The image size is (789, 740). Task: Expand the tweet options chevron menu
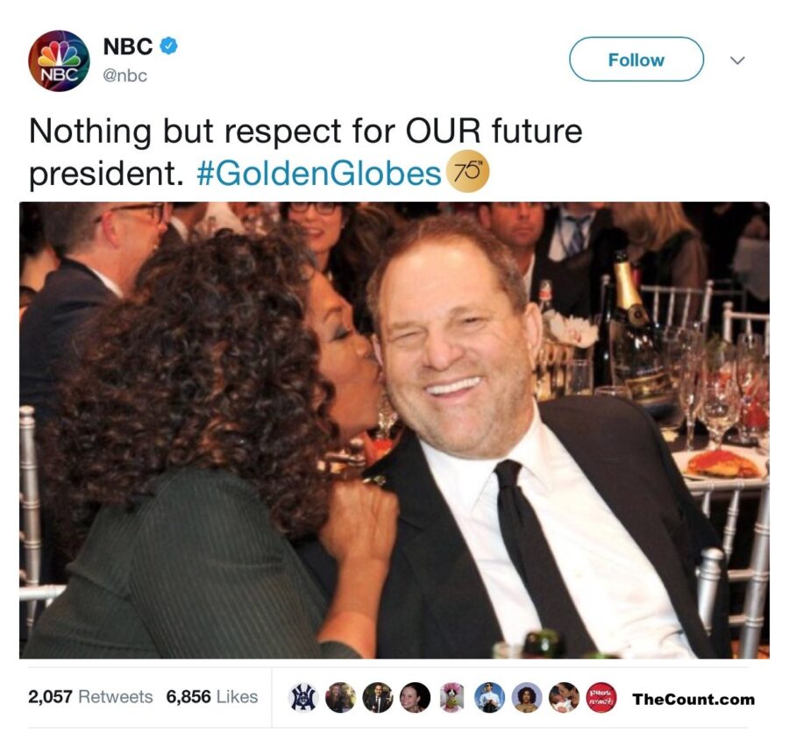coord(737,60)
